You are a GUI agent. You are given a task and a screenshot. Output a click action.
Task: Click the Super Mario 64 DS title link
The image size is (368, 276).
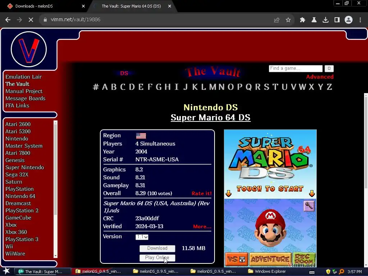coord(211,118)
